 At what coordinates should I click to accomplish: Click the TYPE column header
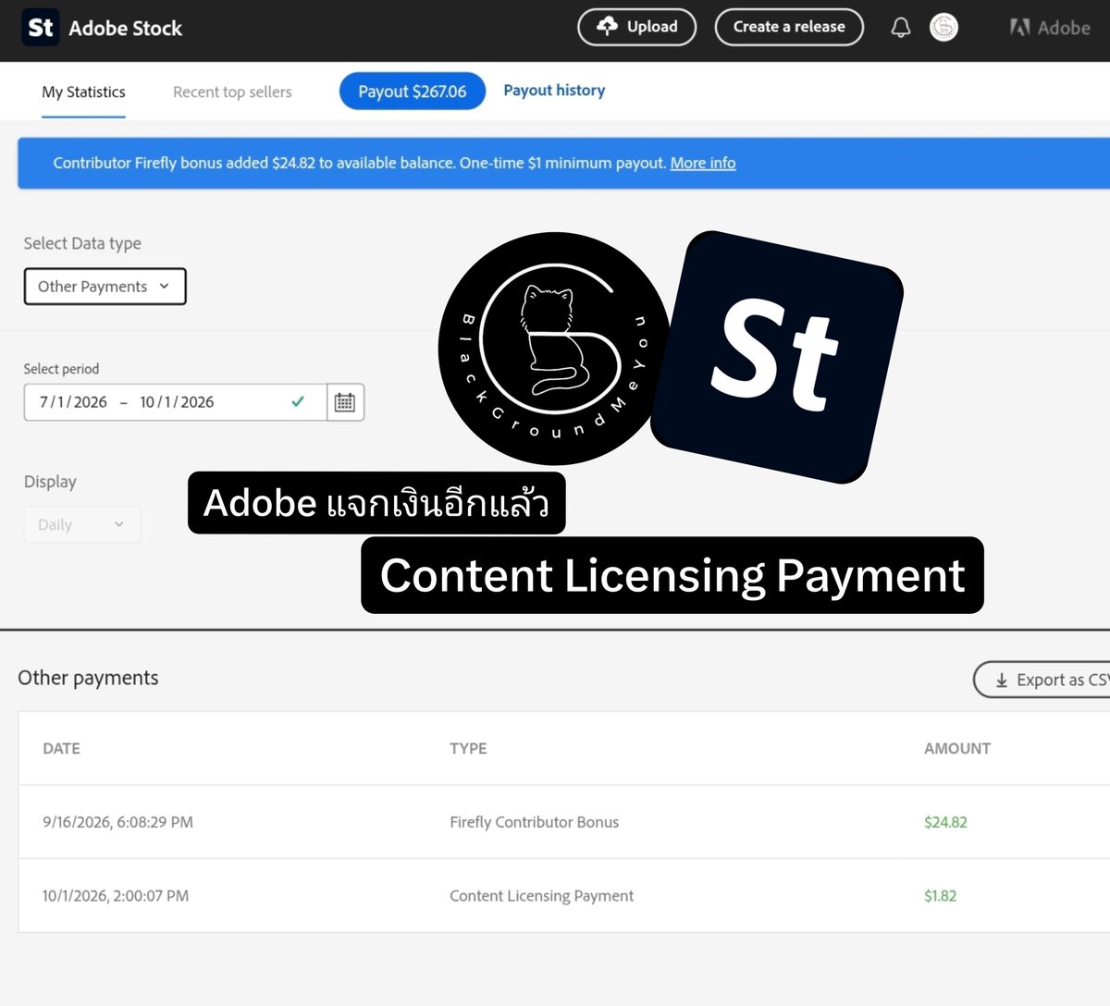point(468,748)
